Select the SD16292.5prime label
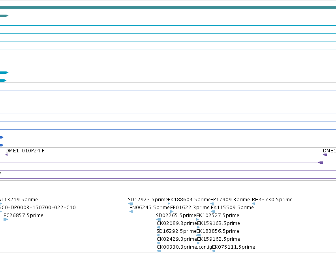The width and height of the screenshot is (336, 253). (x=176, y=231)
